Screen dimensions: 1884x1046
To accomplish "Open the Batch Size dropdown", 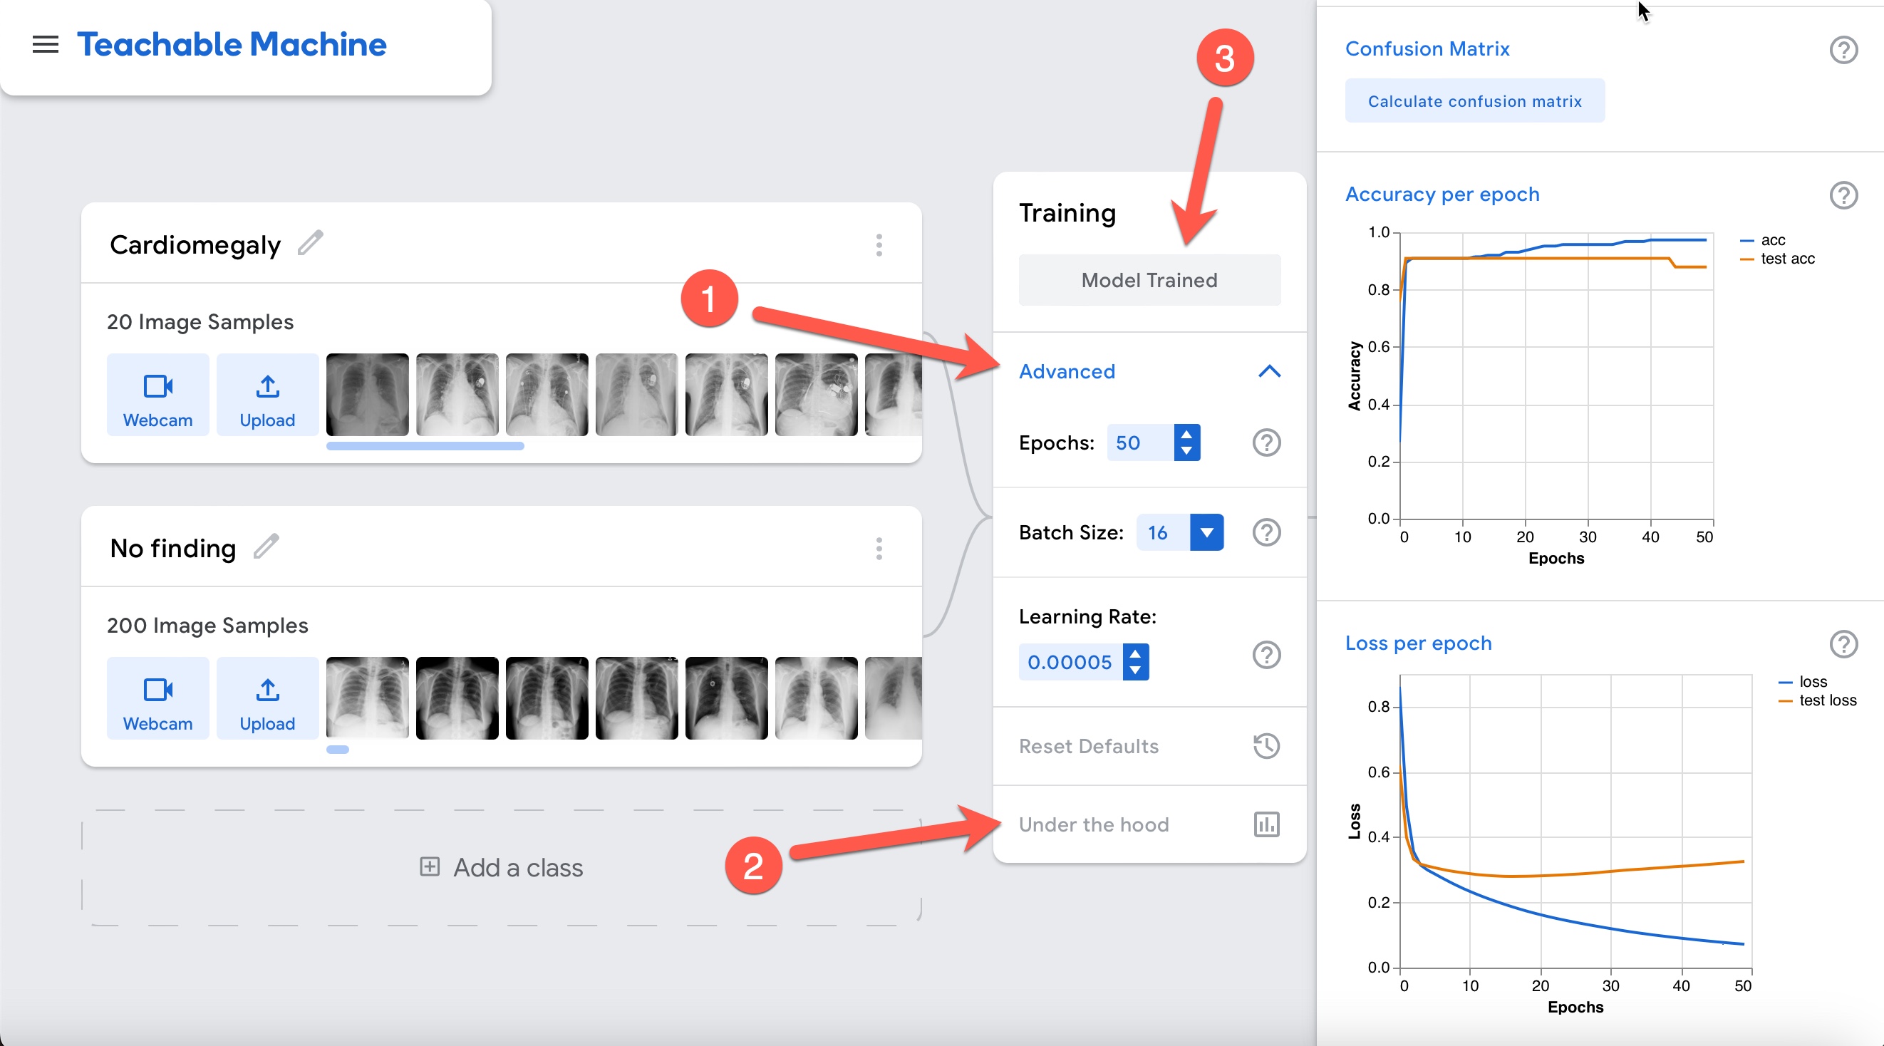I will (1206, 532).
